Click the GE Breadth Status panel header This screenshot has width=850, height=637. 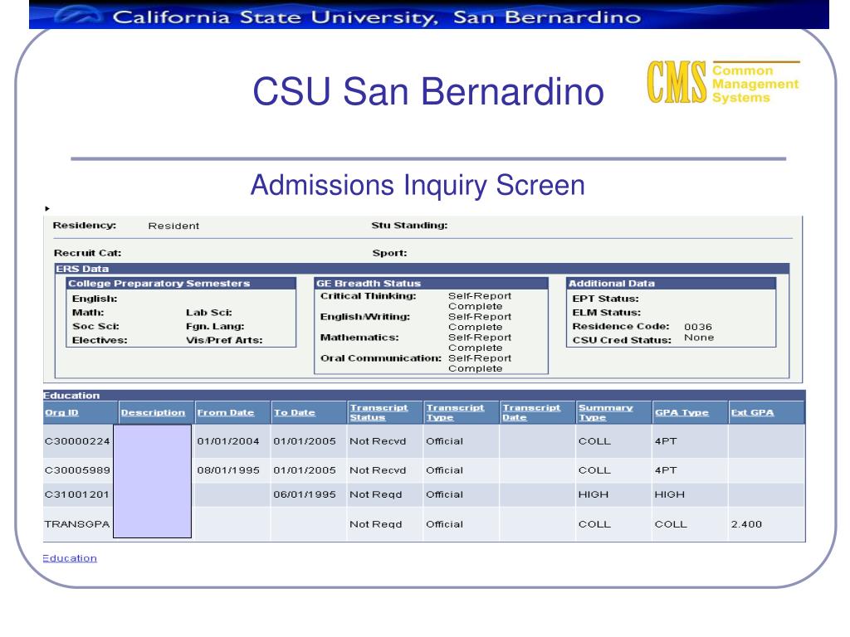tap(431, 284)
